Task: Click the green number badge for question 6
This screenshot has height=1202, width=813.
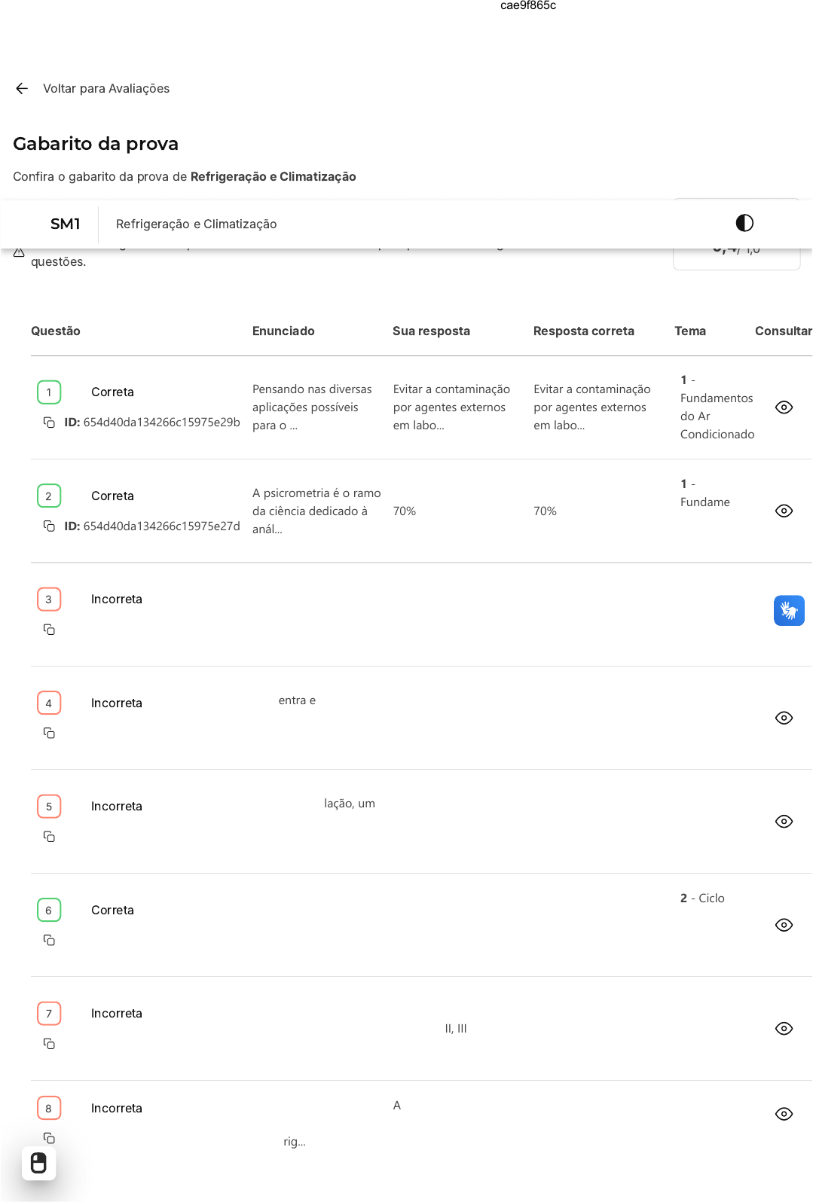Action: coord(49,911)
